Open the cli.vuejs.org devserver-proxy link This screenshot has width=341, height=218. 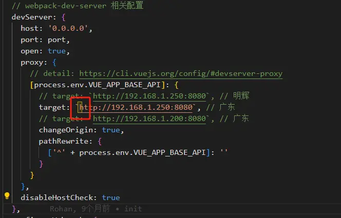click(x=181, y=74)
